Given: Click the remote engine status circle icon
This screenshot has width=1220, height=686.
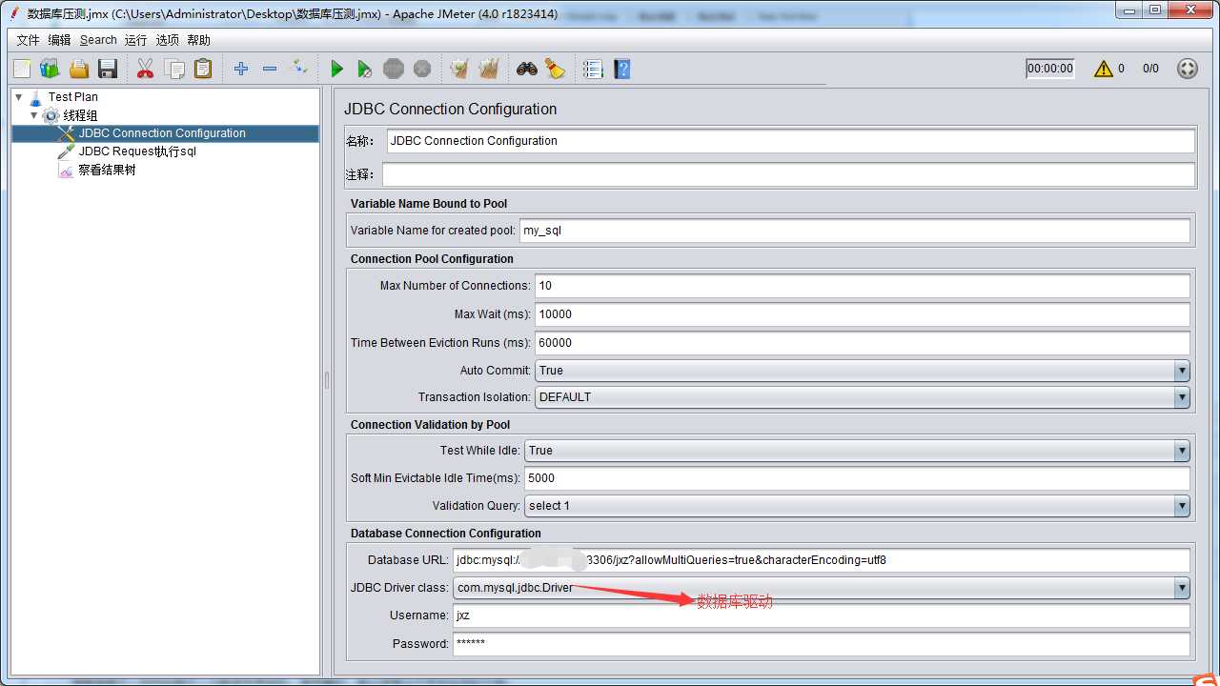Looking at the screenshot, I should pyautogui.click(x=1188, y=69).
